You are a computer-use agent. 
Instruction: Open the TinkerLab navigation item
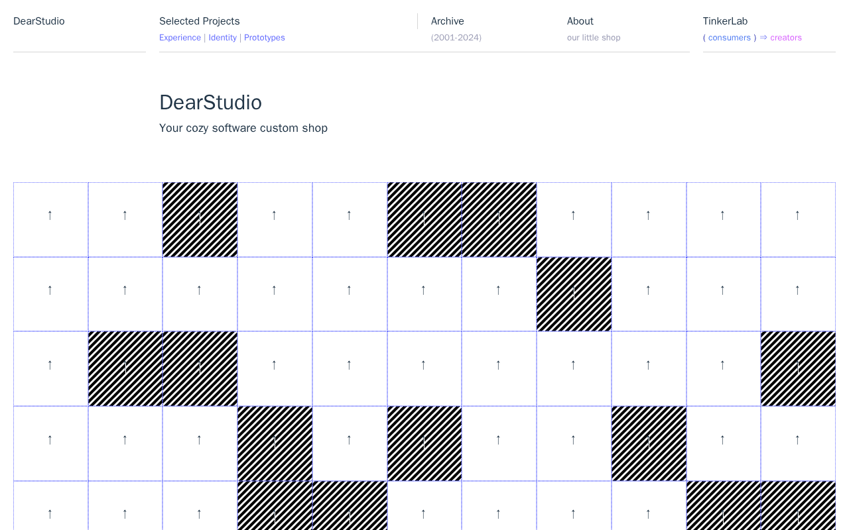tap(725, 21)
